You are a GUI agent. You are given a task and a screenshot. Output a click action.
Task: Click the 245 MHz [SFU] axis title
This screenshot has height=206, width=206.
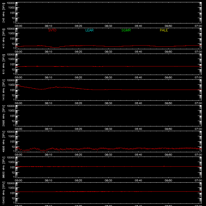3,13
